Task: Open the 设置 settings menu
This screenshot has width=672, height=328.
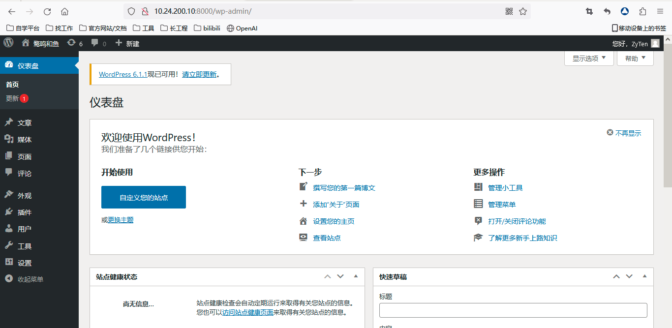Action: tap(39, 263)
